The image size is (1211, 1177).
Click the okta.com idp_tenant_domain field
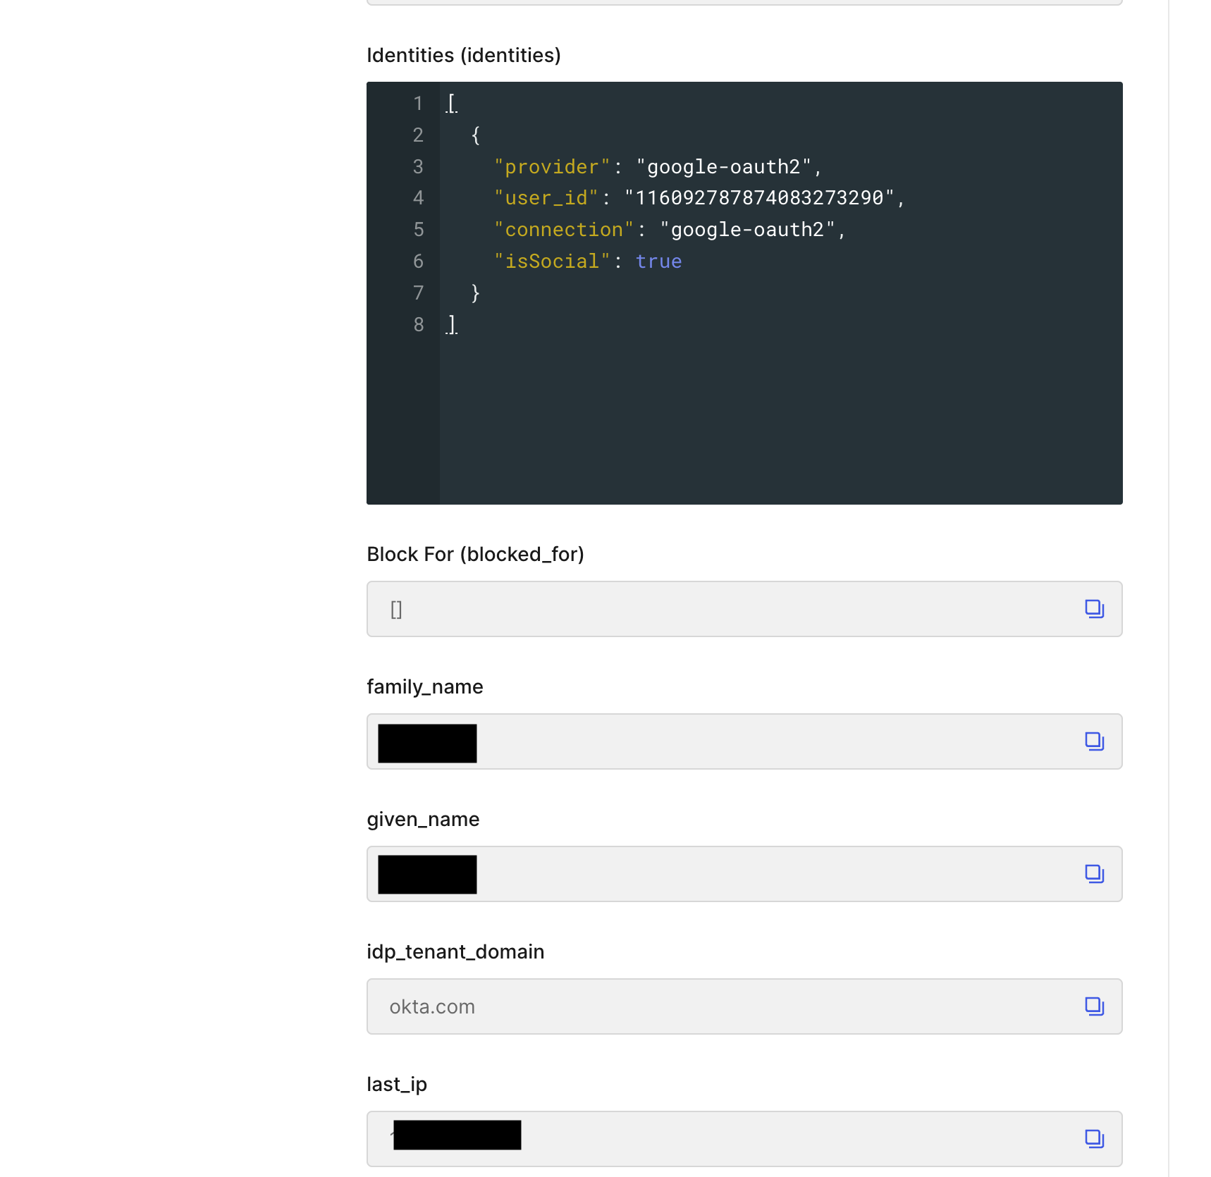(744, 1006)
